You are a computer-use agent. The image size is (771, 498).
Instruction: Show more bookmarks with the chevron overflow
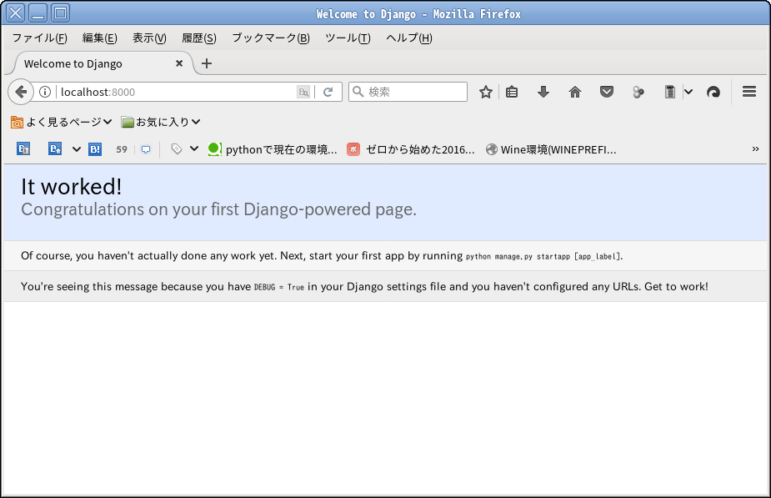click(x=755, y=148)
